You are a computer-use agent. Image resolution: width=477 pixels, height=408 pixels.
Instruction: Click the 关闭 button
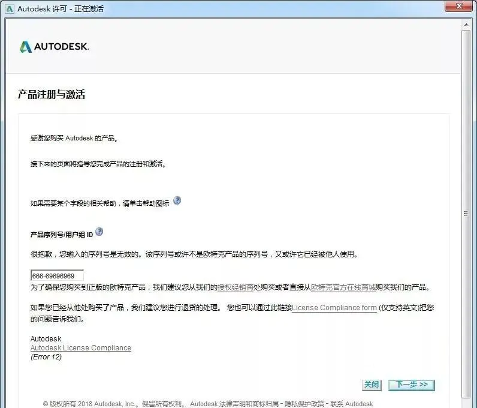[x=372, y=385]
